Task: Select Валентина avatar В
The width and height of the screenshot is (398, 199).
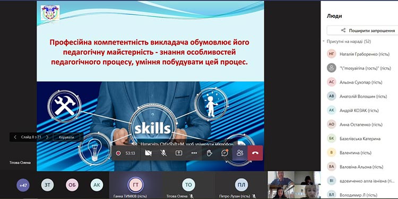Action: tap(332, 153)
